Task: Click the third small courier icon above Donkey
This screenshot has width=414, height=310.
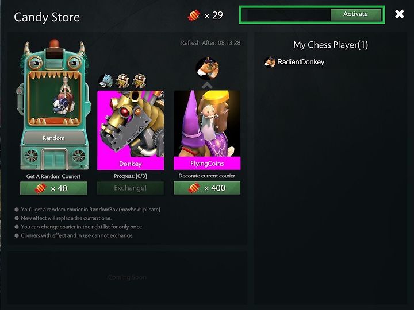Action: (x=139, y=80)
